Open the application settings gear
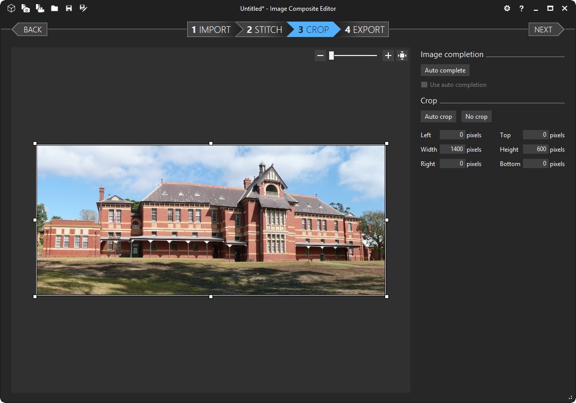 pyautogui.click(x=507, y=8)
